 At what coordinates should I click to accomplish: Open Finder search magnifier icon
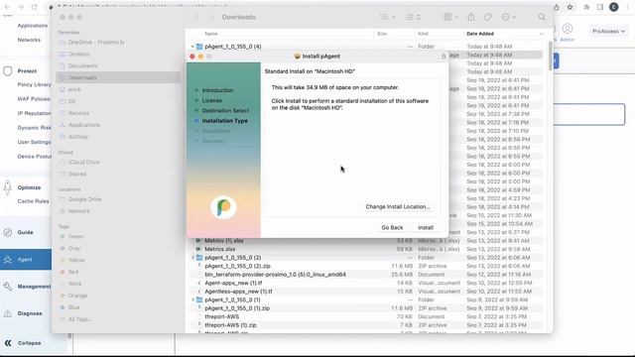(542, 17)
